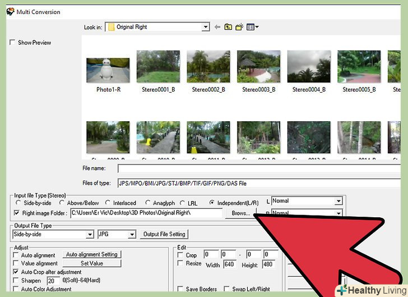Click the Brows... button

tap(240, 213)
